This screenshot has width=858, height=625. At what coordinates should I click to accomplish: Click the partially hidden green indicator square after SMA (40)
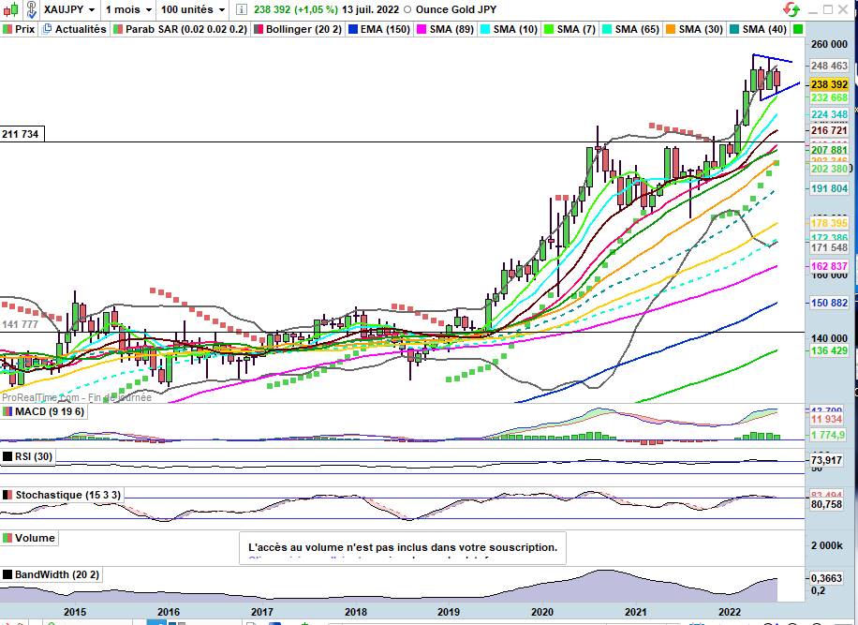[x=798, y=29]
